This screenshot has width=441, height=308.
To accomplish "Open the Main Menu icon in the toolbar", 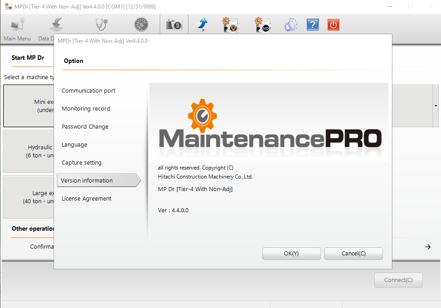I will [x=17, y=25].
